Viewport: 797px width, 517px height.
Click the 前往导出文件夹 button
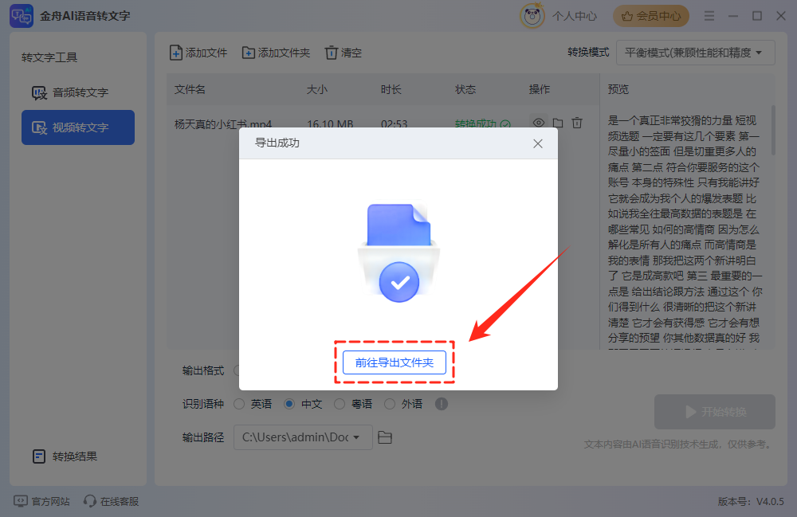394,362
